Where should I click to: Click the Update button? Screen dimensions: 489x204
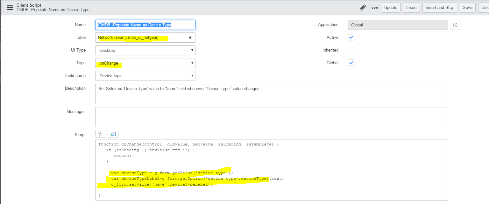pyautogui.click(x=391, y=7)
